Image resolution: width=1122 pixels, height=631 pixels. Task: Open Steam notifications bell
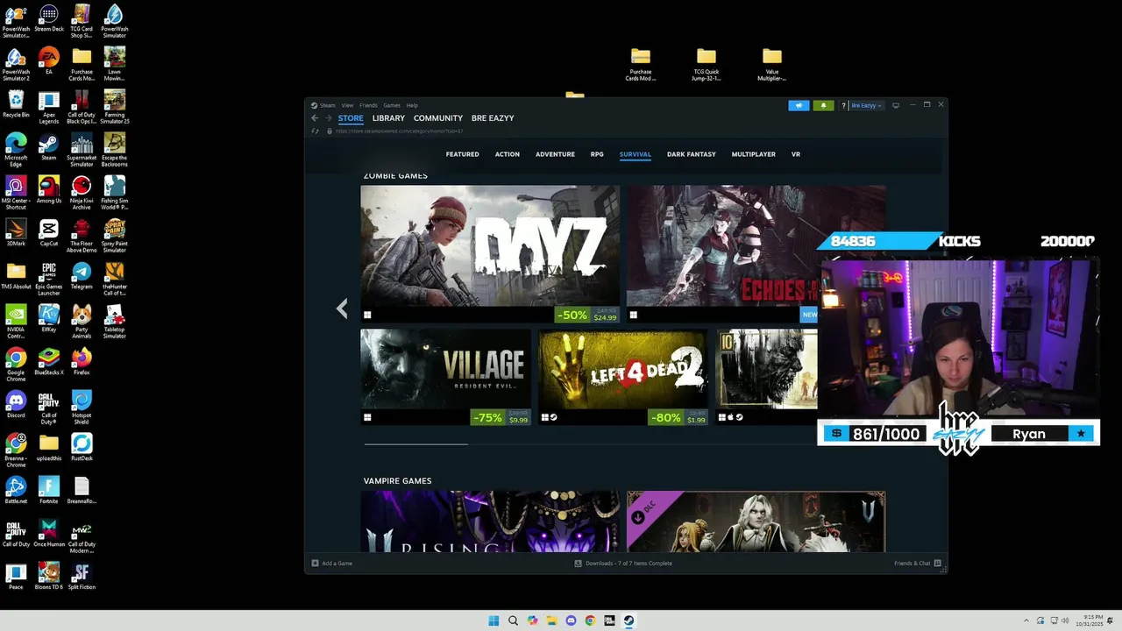click(823, 105)
